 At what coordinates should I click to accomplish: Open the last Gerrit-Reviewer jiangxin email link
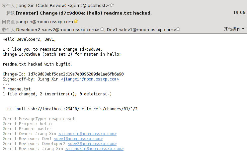94,149
